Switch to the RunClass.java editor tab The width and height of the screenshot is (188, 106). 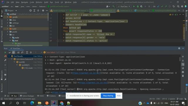point(142,11)
